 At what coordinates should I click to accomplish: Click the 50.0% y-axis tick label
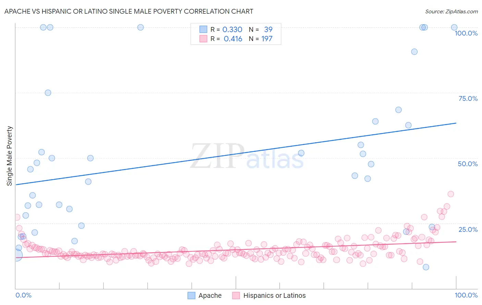click(x=468, y=164)
